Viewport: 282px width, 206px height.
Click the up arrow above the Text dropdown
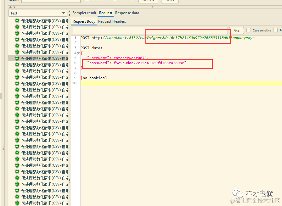click(x=11, y=7)
